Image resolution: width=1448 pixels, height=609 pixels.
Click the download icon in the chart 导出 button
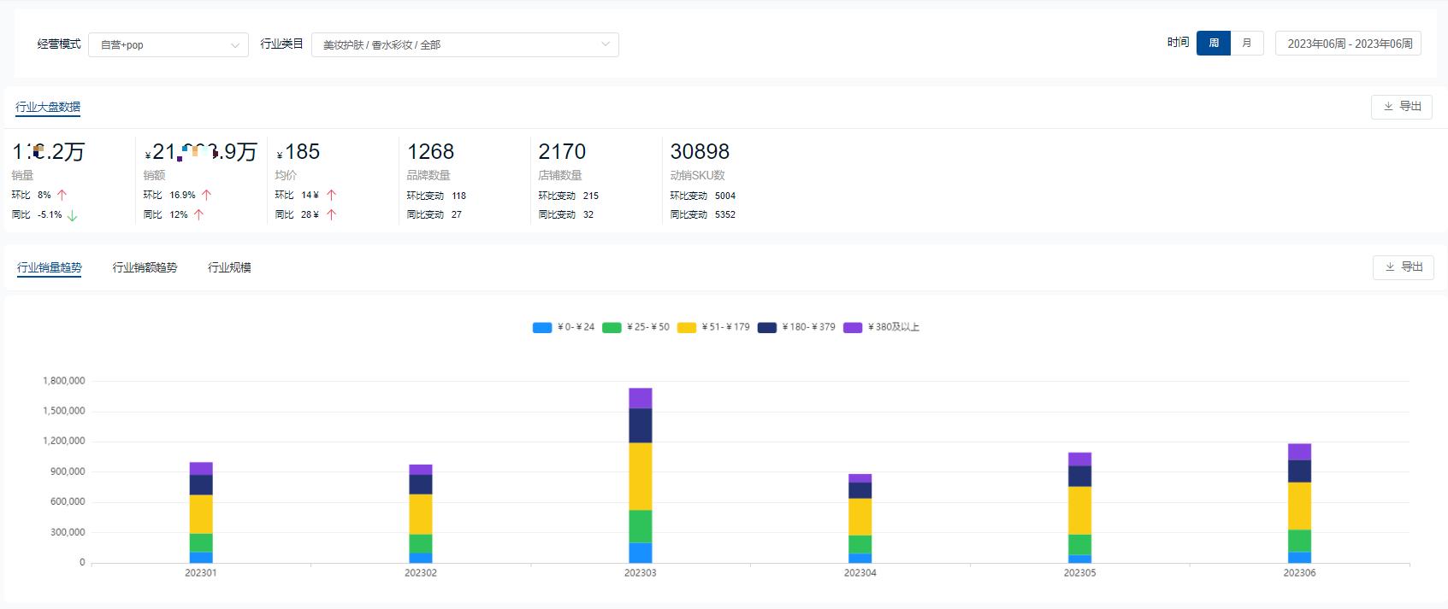(x=1390, y=267)
